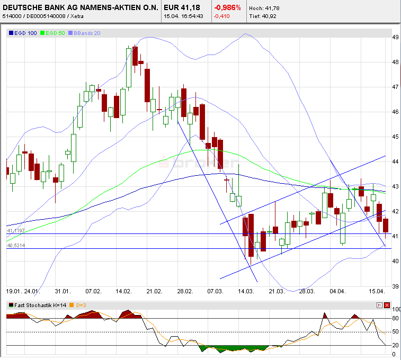Viewport: 401px width, 360px height.
Task: Click the 40 price axis label
Action: [x=395, y=261]
